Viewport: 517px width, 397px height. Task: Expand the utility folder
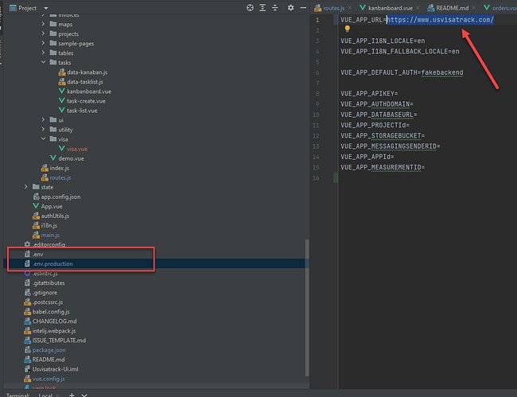tap(43, 130)
